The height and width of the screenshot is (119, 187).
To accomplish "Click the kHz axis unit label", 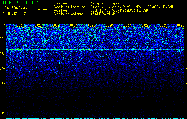I will point(3,24).
